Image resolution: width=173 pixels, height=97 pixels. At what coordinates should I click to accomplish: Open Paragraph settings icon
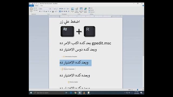pyautogui.click(x=68, y=11)
